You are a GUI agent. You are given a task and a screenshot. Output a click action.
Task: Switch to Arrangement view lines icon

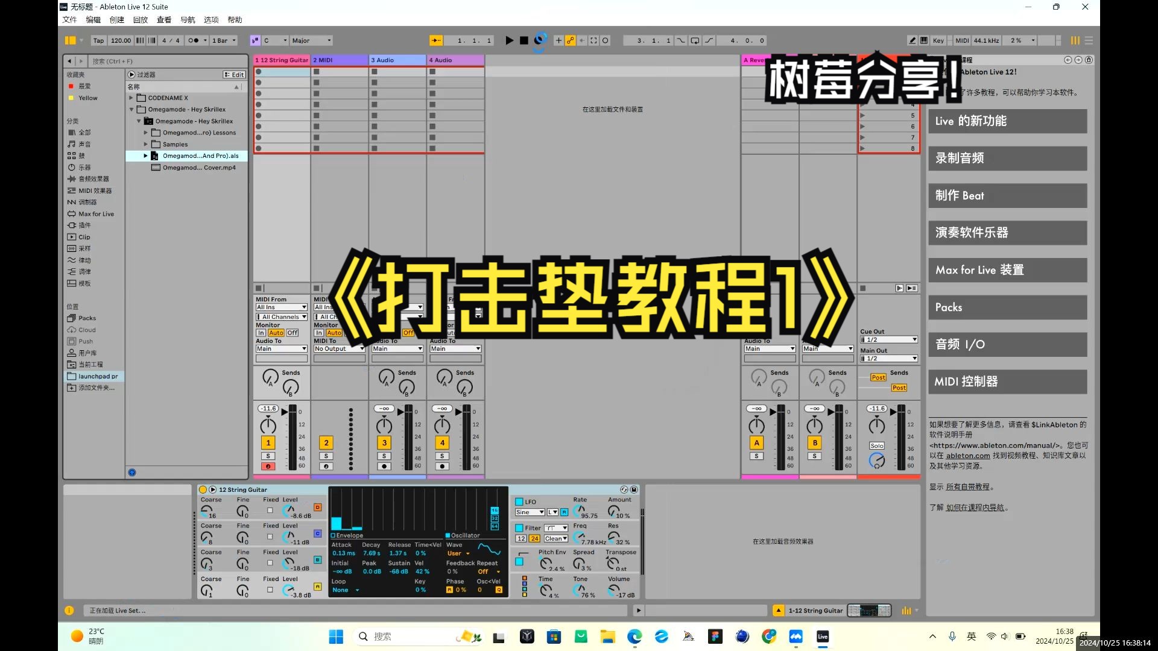pyautogui.click(x=1089, y=40)
